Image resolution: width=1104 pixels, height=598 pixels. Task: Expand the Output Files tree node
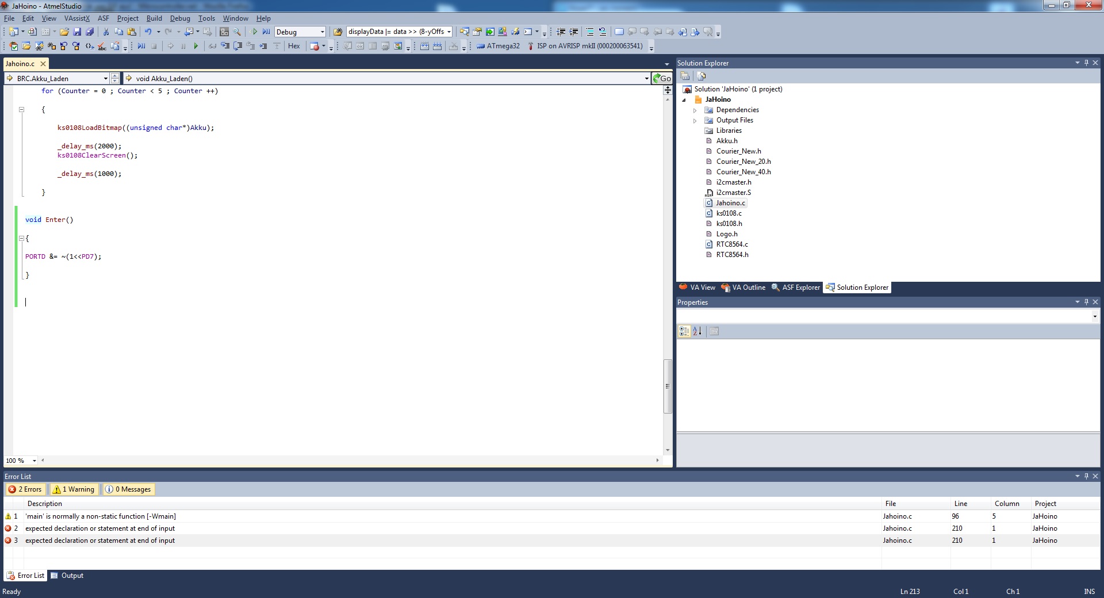695,121
